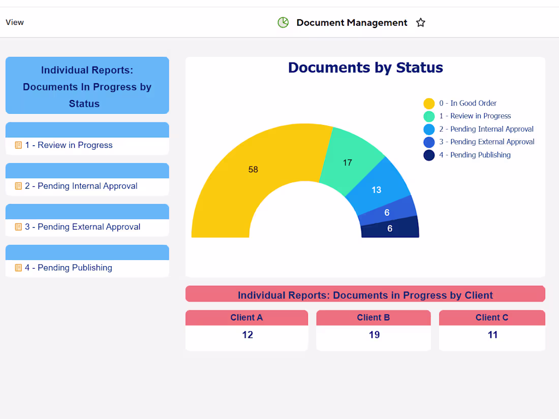This screenshot has width=559, height=419.
Task: Expand the 'Documents In Progress by Status' card
Action: pos(87,85)
